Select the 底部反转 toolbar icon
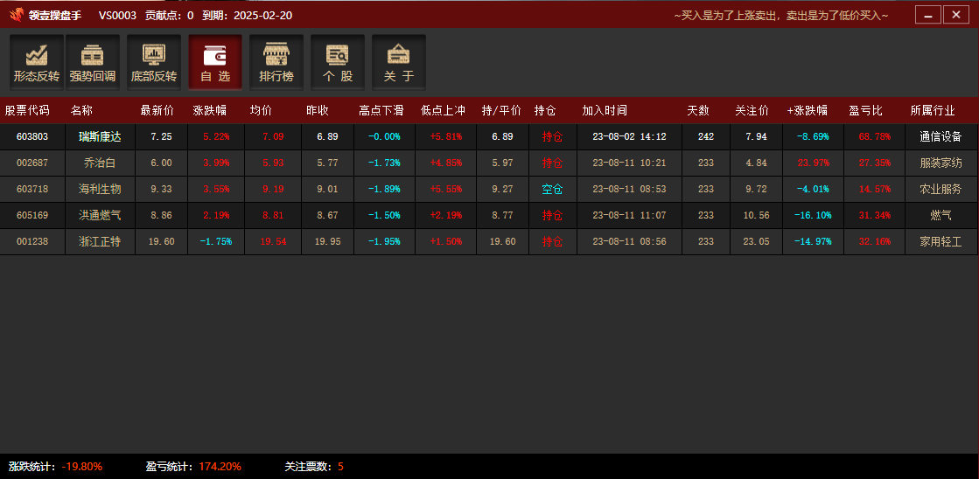 (154, 62)
